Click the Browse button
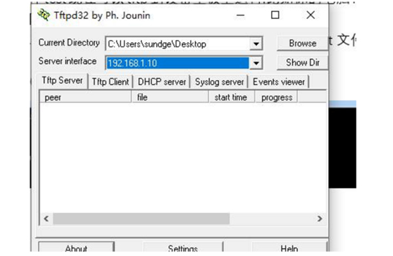393x256 pixels. tap(303, 43)
